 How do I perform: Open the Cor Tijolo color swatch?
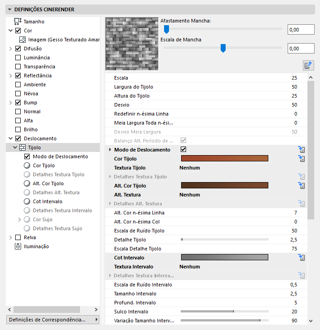click(224, 159)
